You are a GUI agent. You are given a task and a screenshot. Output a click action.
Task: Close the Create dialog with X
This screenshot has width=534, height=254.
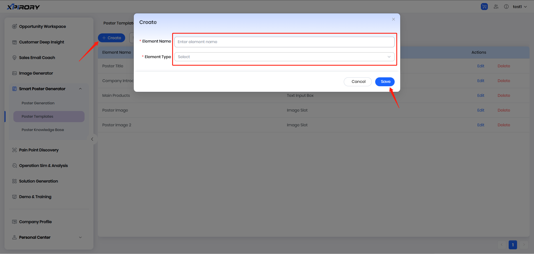click(x=393, y=19)
